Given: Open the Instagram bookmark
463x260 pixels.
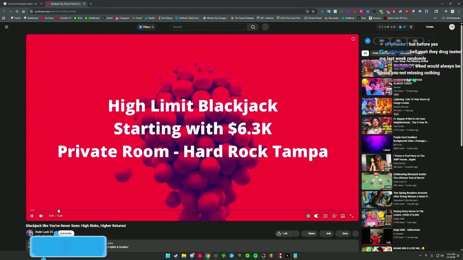Looking at the screenshot, I should (122, 18).
